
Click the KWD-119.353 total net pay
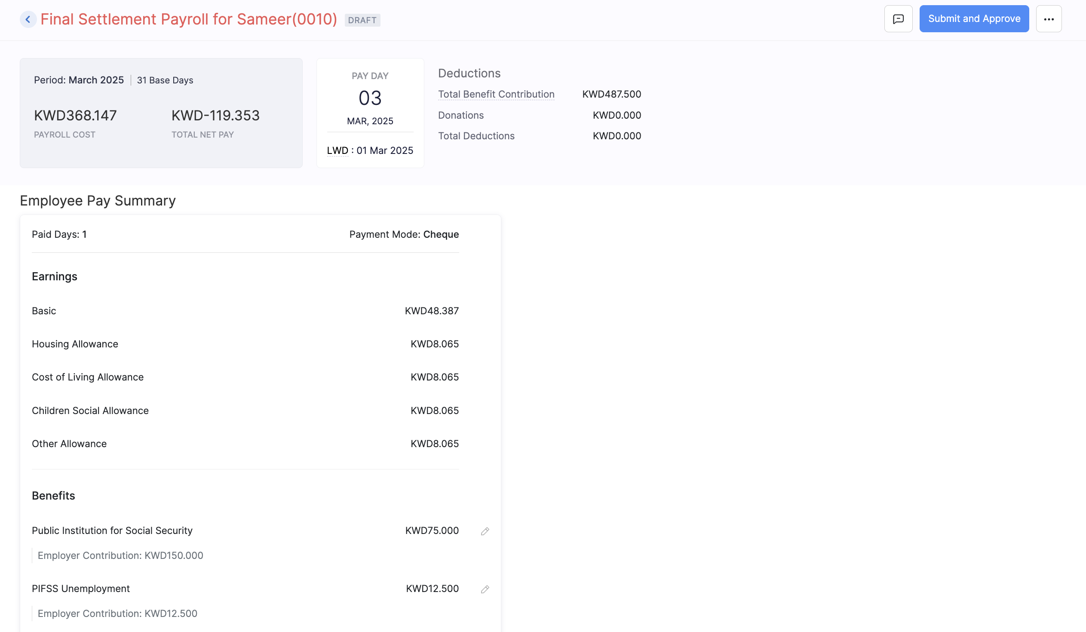[x=215, y=116]
